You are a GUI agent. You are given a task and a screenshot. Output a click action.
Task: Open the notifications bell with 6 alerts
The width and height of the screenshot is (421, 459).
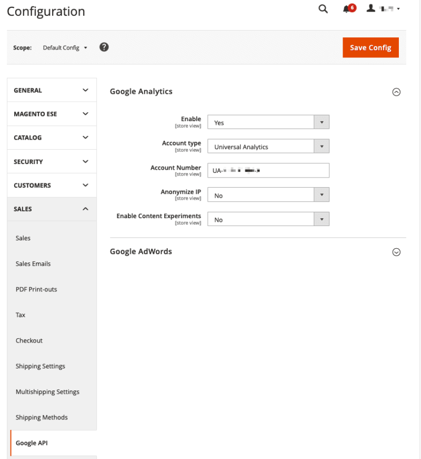[x=347, y=9]
